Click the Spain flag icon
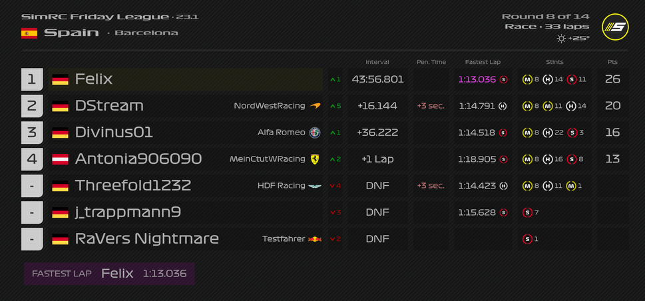The image size is (645, 301). coord(29,33)
